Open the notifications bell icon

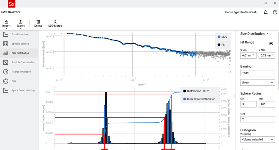click(266, 12)
